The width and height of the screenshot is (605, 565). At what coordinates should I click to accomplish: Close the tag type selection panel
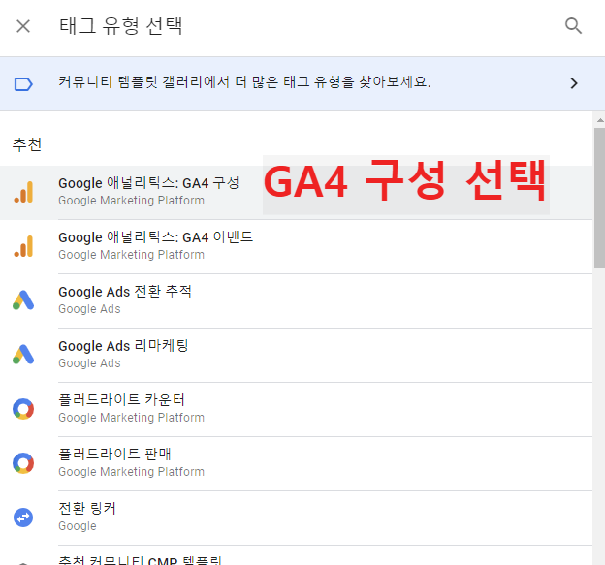click(23, 26)
